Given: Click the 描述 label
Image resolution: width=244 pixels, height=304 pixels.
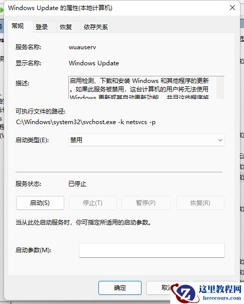Looking at the screenshot, I should (22, 83).
